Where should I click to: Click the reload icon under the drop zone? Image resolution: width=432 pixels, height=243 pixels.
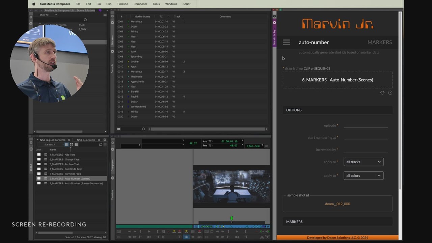[x=382, y=93]
